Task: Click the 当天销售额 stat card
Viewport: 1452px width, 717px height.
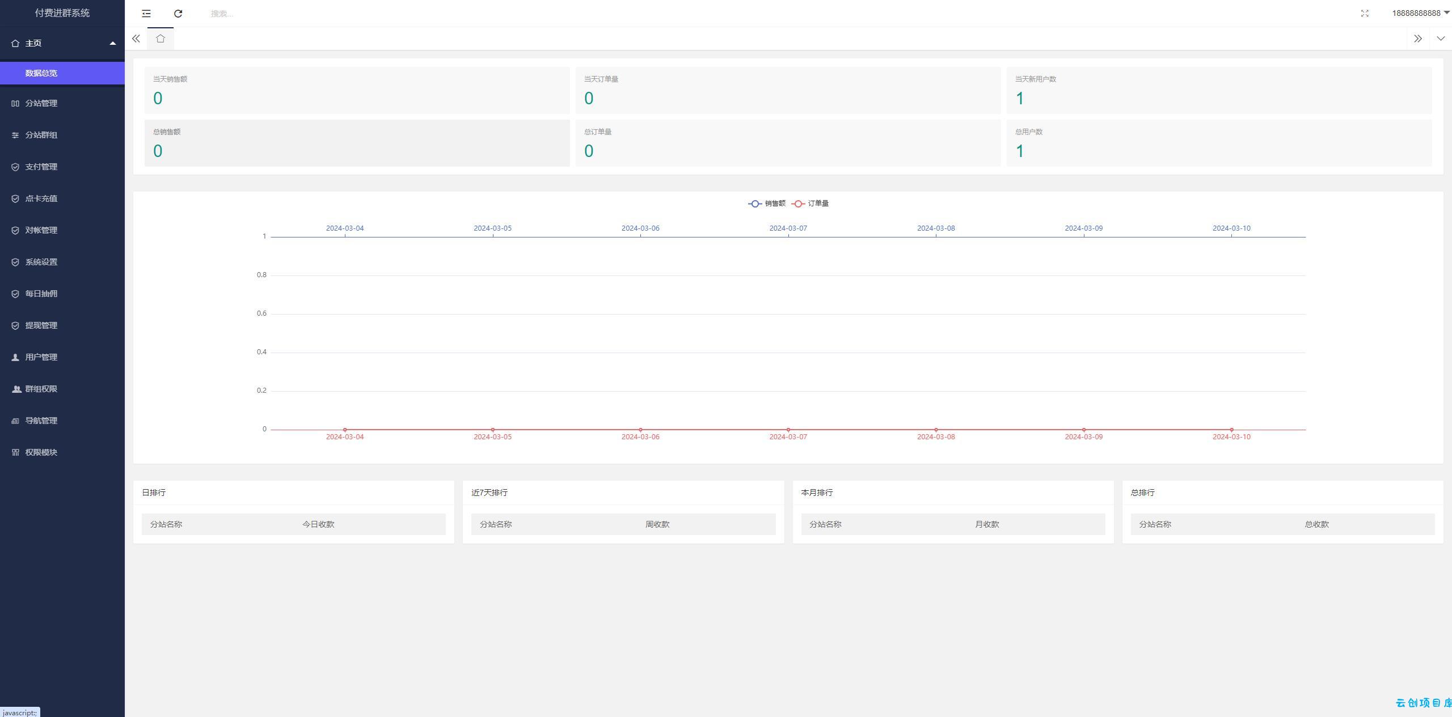Action: [x=357, y=91]
